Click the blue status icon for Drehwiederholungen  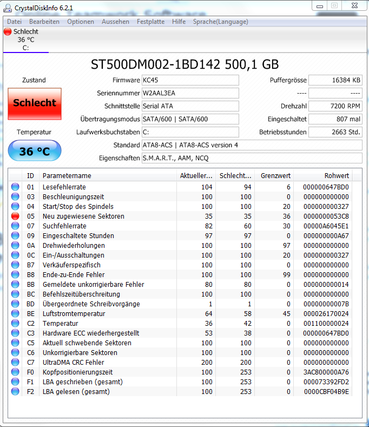pyautogui.click(x=15, y=245)
